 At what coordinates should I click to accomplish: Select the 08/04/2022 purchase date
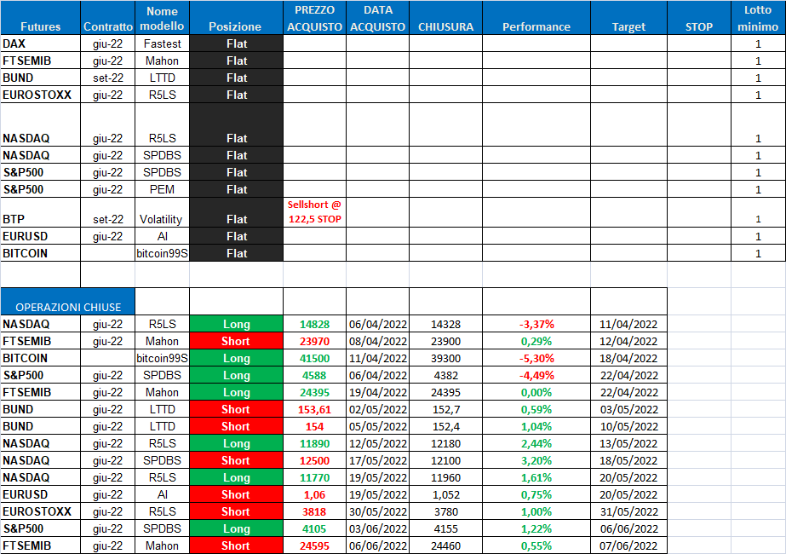coord(378,341)
